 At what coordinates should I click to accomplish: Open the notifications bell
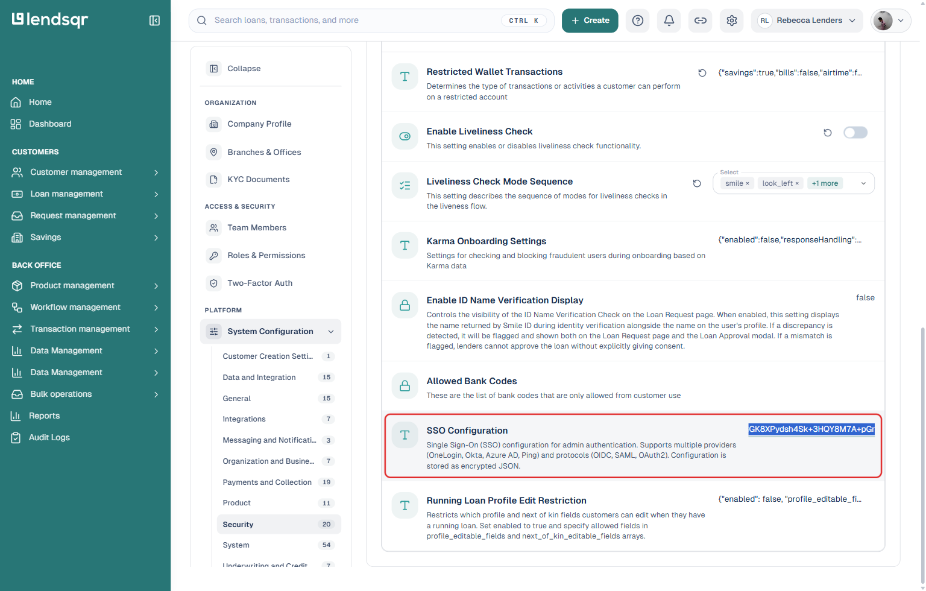[669, 21]
